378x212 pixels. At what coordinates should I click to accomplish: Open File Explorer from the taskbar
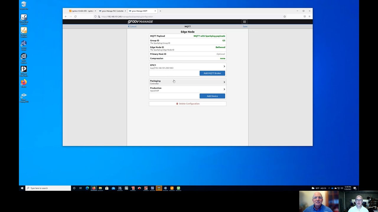pyautogui.click(x=100, y=188)
